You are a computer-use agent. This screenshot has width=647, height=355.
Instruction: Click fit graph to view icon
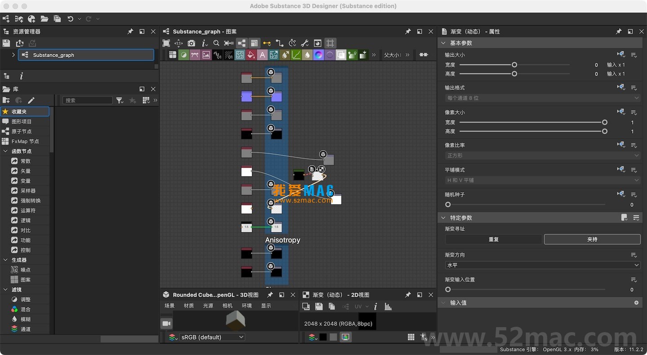[x=166, y=43]
